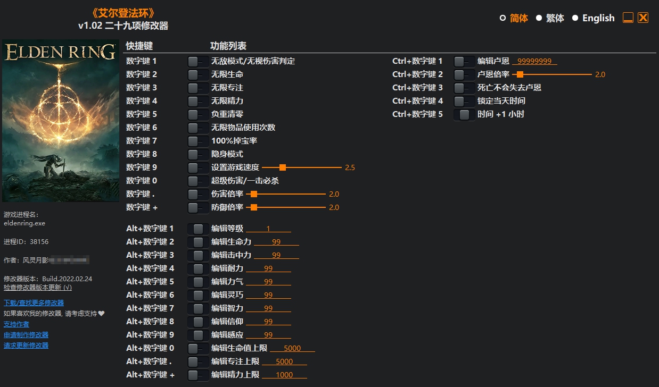
Task: Open the 检查修改器版本更新 link
Action: click(37, 287)
